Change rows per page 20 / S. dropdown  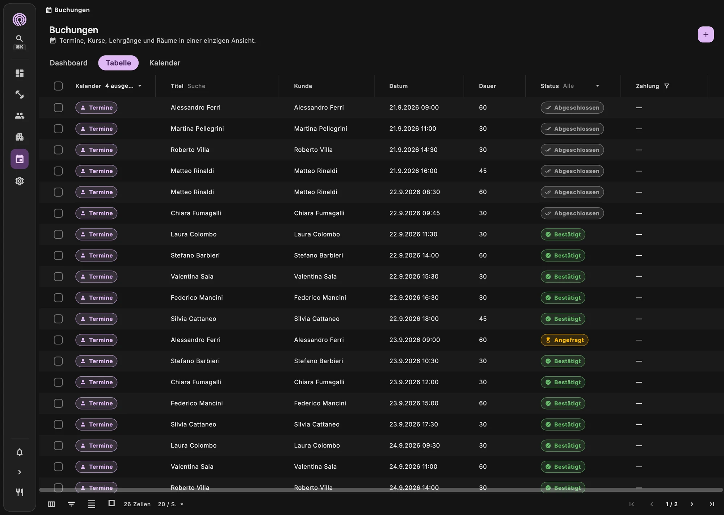[x=171, y=504]
